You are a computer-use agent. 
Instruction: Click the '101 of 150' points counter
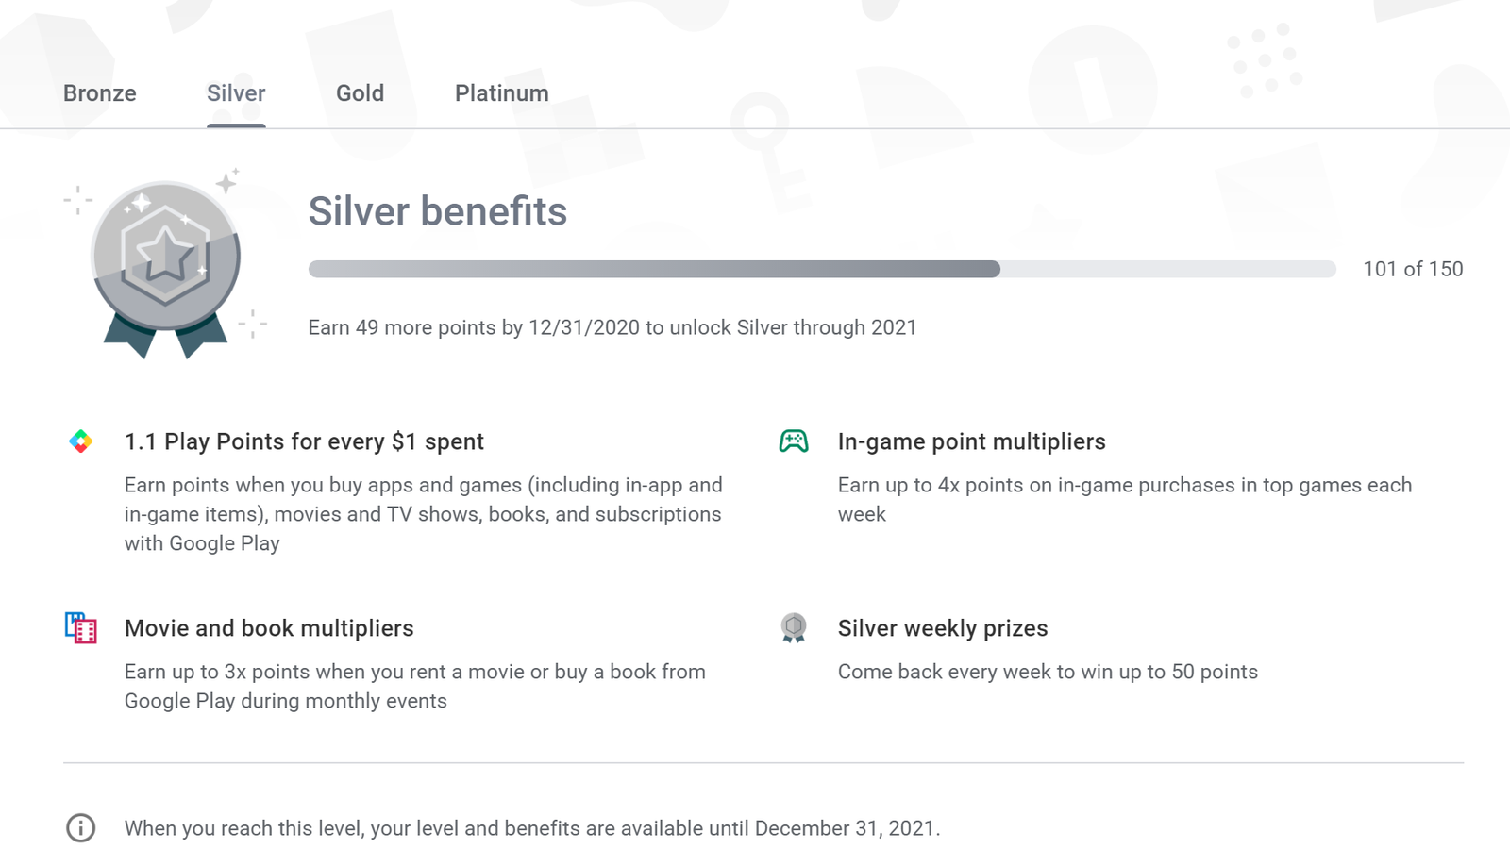tap(1413, 269)
